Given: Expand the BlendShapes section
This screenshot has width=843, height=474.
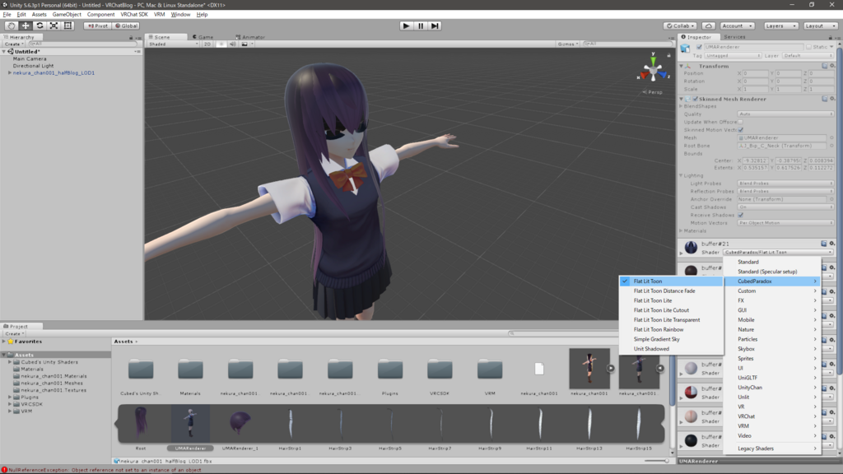Looking at the screenshot, I should coord(681,106).
